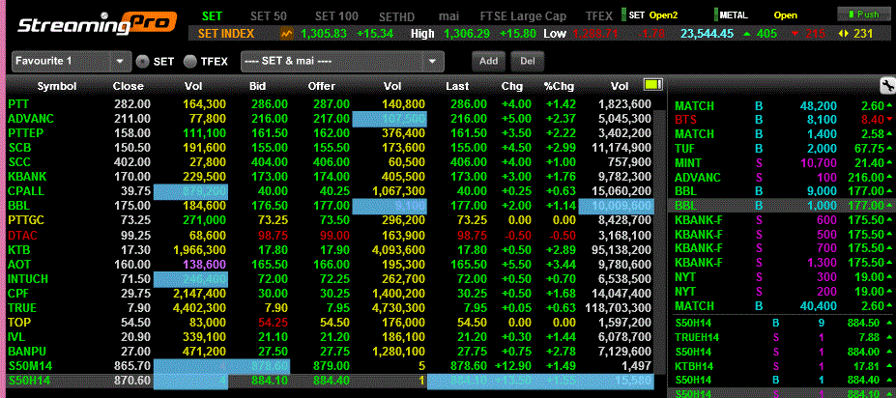Select the AOT symbol

[19, 265]
